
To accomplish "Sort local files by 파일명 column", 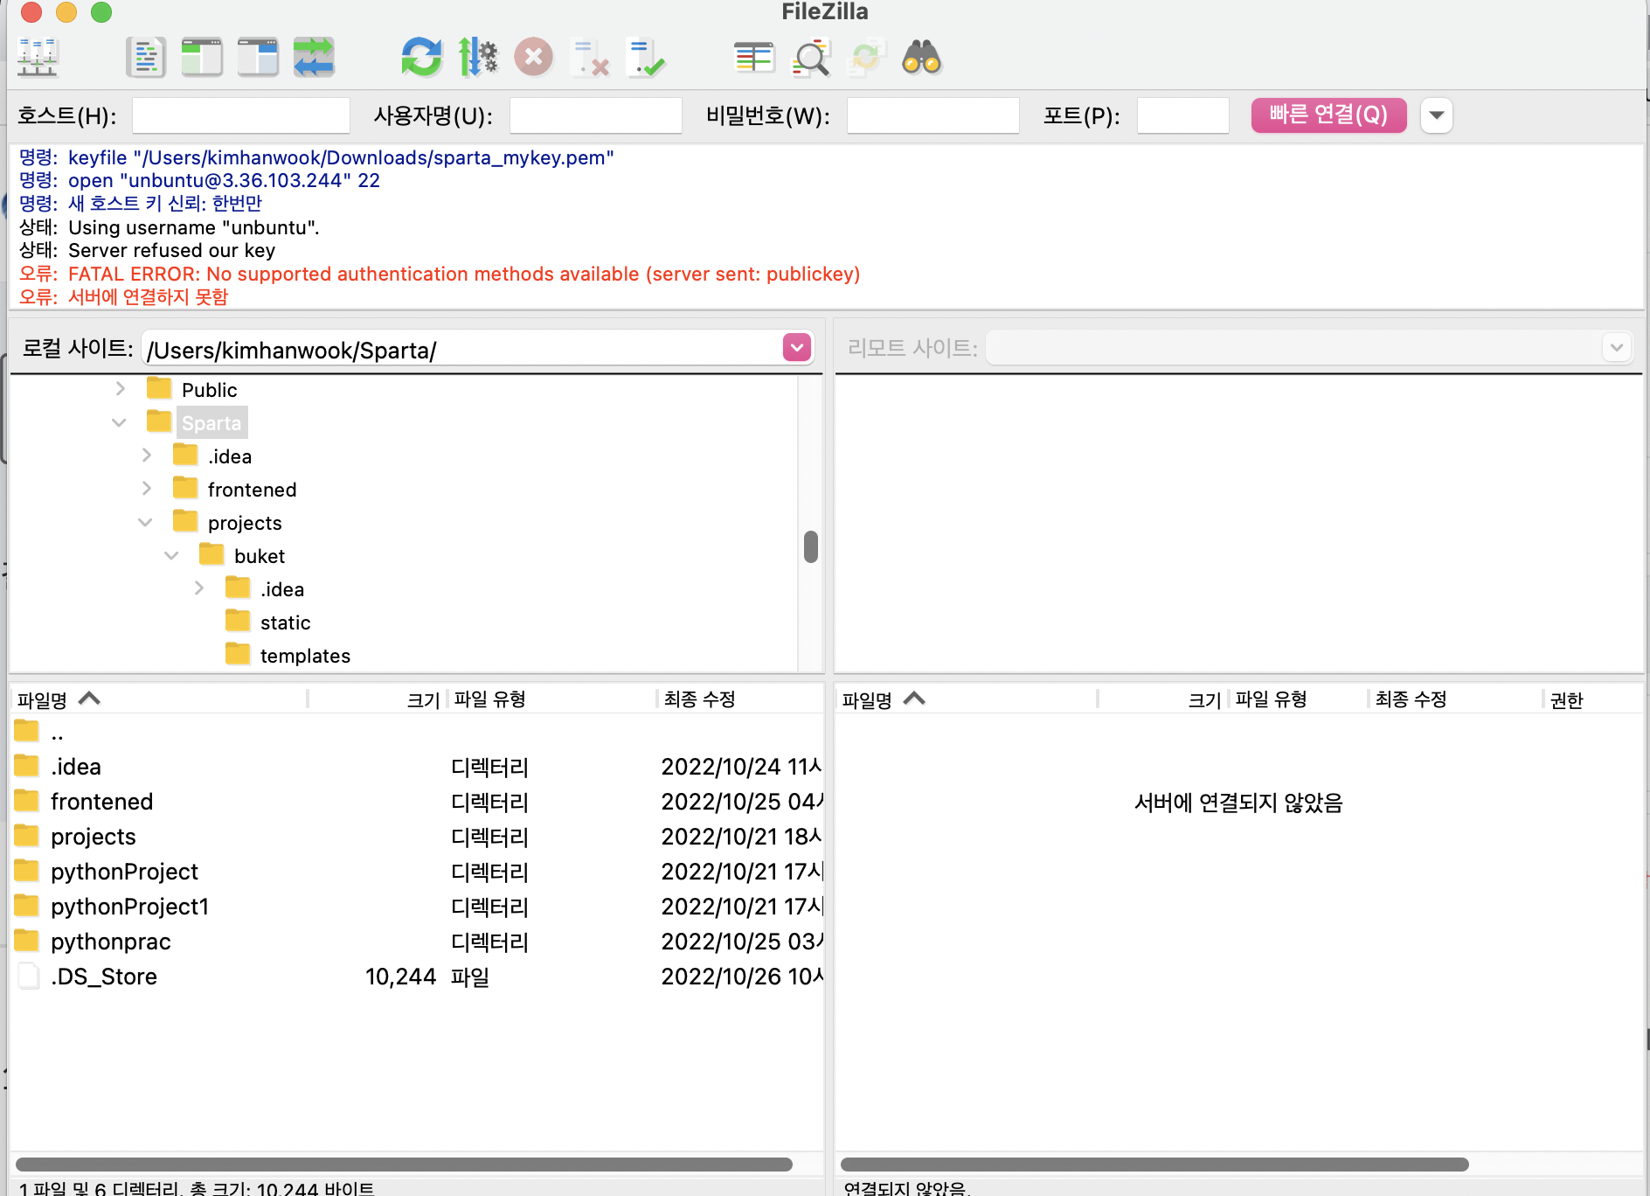I will coord(159,699).
